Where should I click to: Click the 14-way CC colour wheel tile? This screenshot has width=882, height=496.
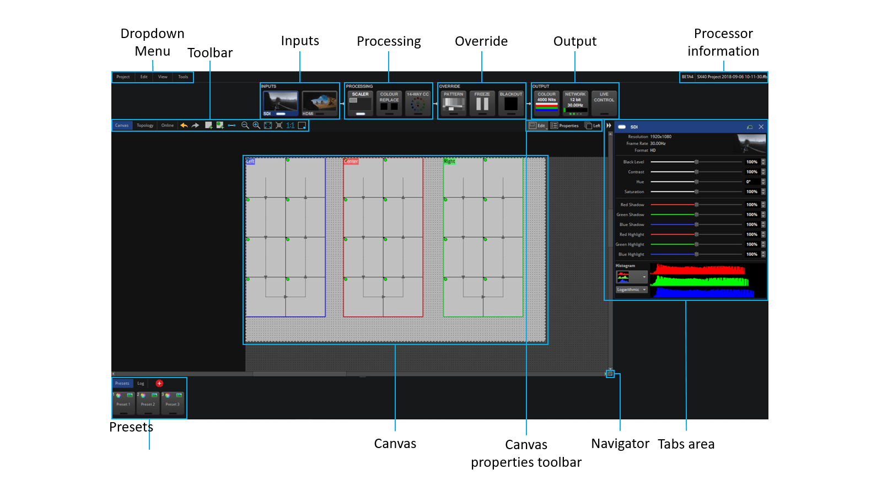[x=418, y=103]
